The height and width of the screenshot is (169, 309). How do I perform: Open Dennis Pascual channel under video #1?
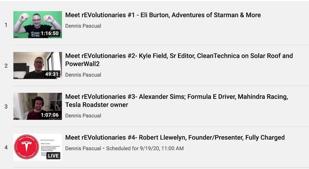(83, 26)
